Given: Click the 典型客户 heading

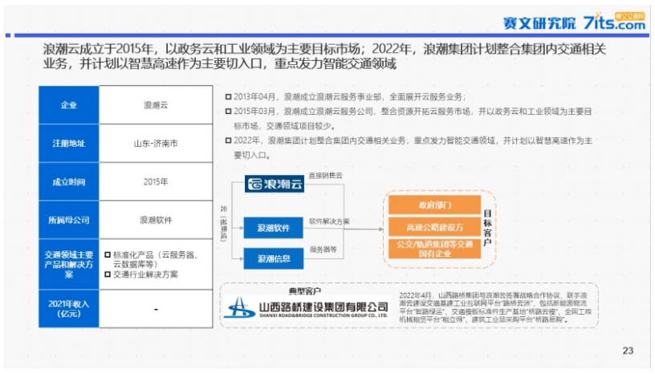Looking at the screenshot, I should pos(304,291).
